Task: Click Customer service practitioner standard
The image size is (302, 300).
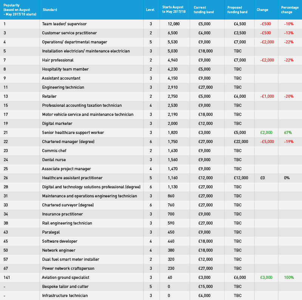Action: (69, 33)
